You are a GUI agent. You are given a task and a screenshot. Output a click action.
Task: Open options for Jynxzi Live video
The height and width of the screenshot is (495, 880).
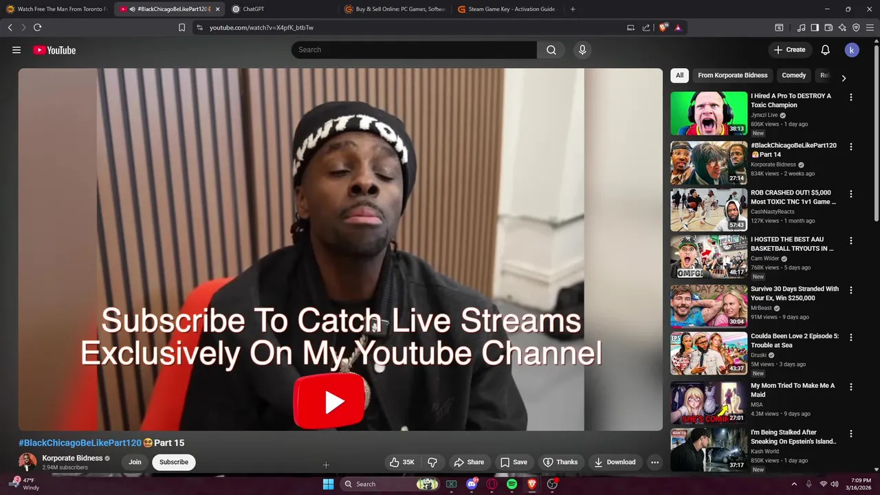(x=851, y=97)
